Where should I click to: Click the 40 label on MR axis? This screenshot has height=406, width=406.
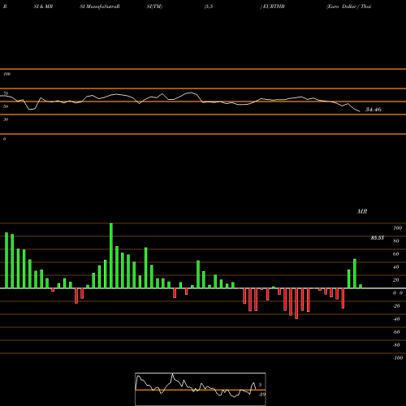(x=396, y=267)
